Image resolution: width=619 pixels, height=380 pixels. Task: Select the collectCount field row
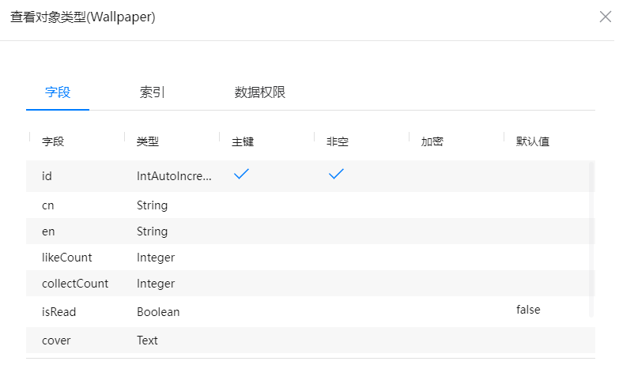click(75, 284)
